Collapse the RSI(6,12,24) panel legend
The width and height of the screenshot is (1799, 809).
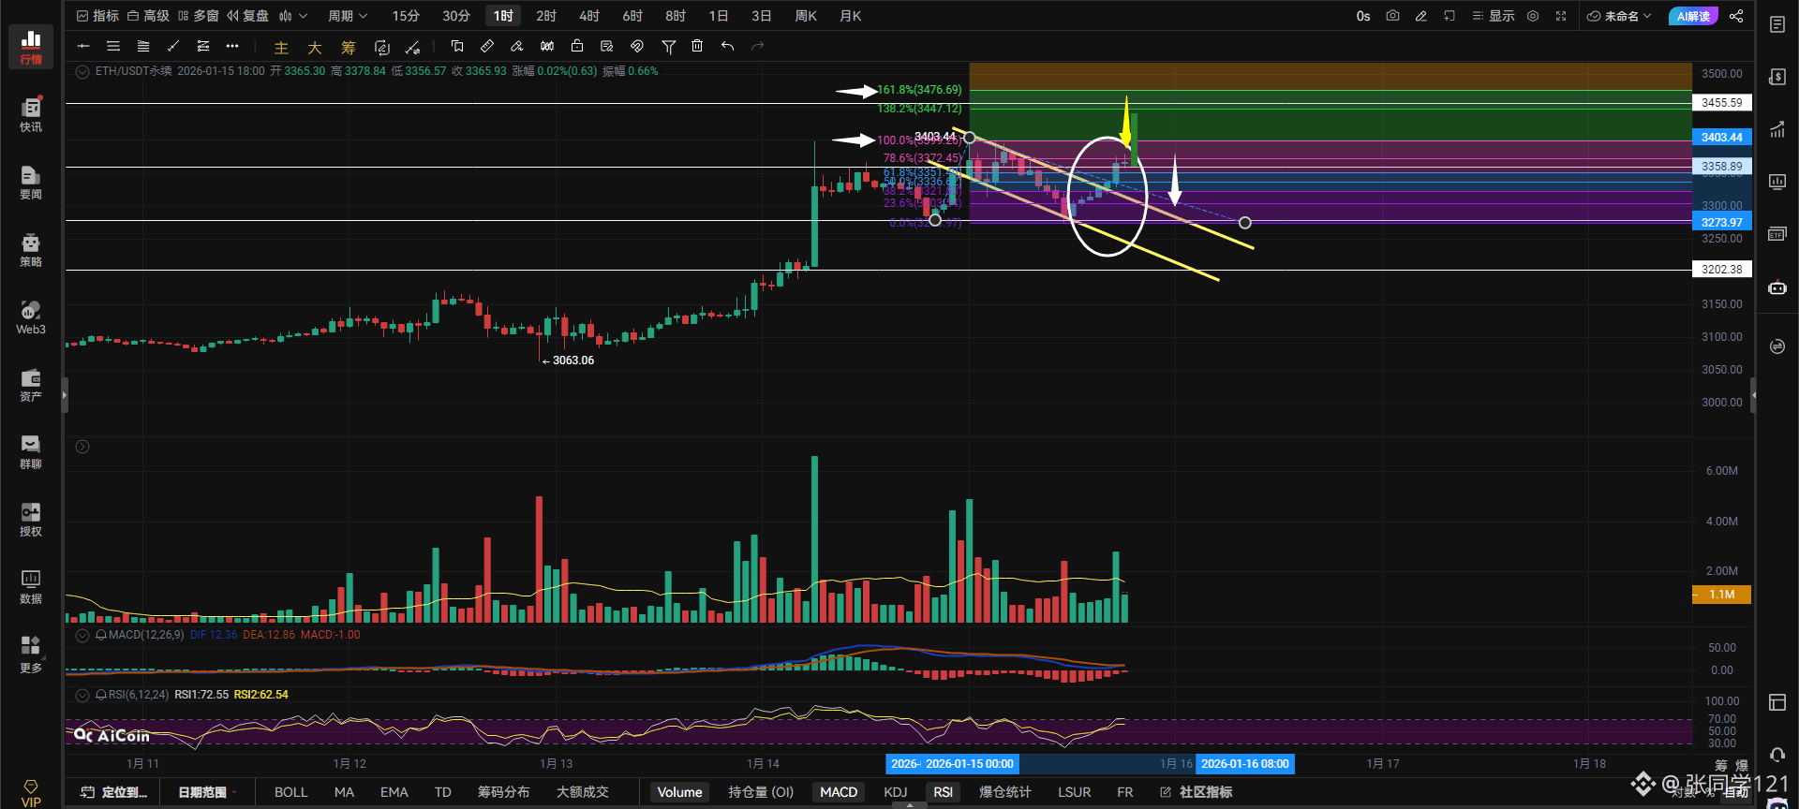[x=82, y=695]
